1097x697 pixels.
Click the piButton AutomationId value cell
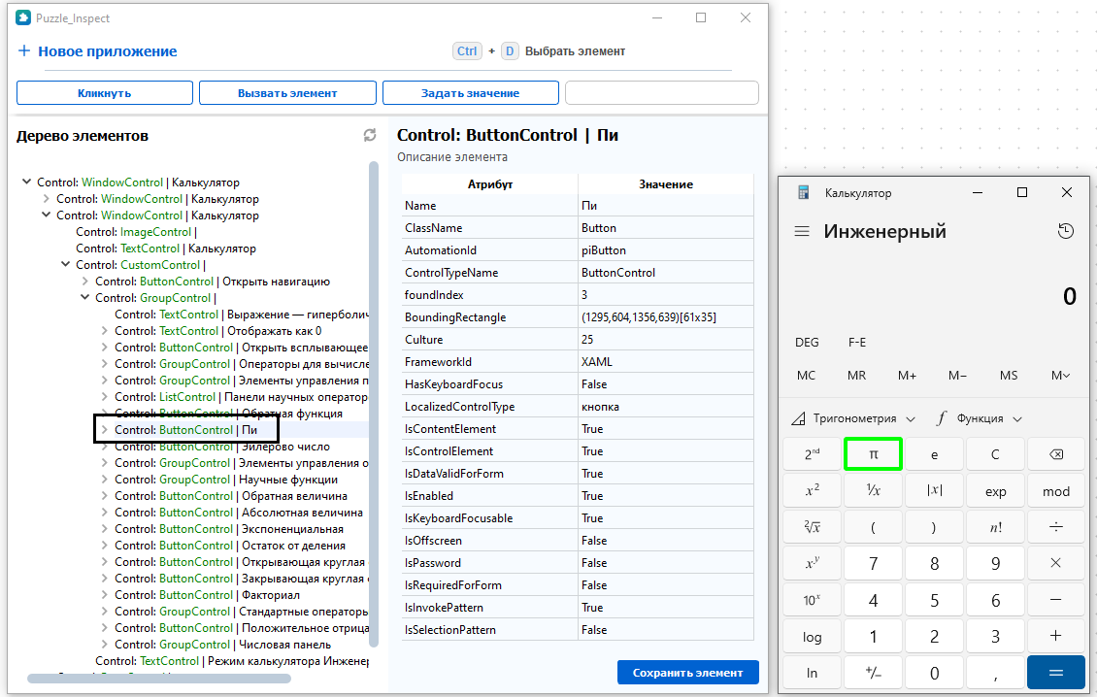pyautogui.click(x=665, y=249)
